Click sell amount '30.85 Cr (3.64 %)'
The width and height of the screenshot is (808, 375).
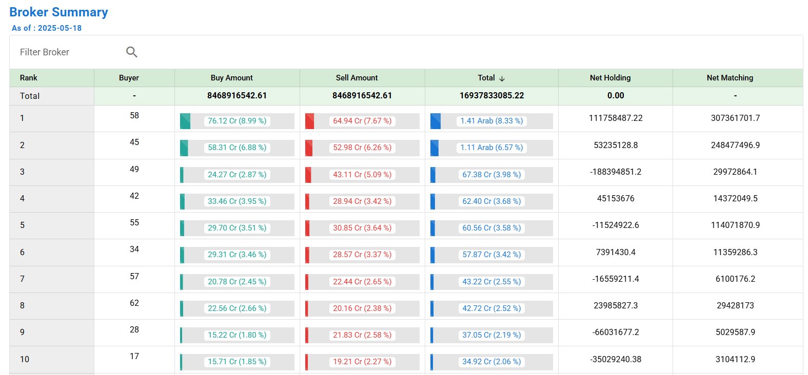point(362,228)
